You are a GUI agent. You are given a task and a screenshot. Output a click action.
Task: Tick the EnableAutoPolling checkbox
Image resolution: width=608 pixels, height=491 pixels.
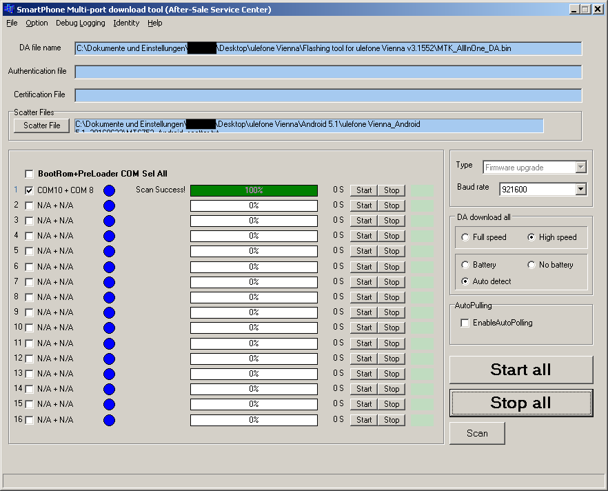pos(465,323)
